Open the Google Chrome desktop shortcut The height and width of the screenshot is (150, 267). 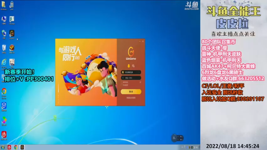pyautogui.click(x=4, y=93)
